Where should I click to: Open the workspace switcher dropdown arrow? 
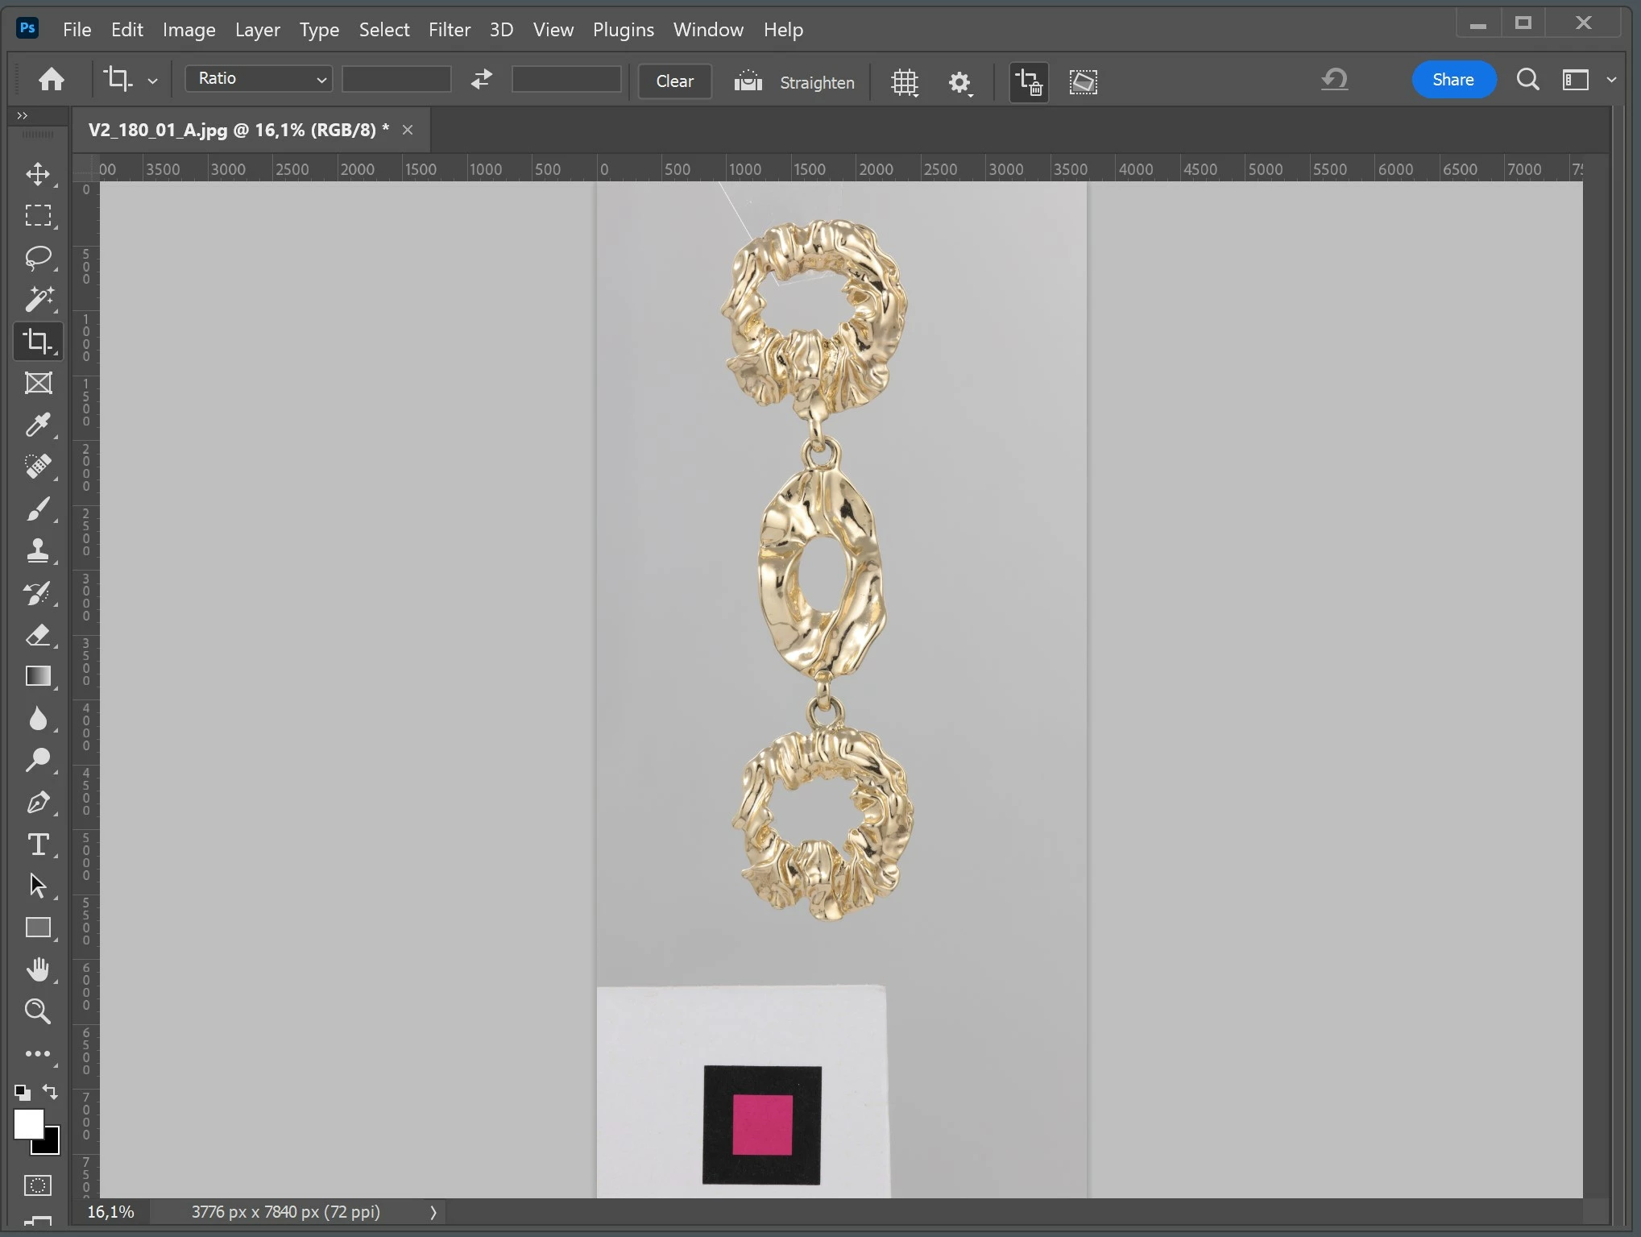pos(1611,80)
